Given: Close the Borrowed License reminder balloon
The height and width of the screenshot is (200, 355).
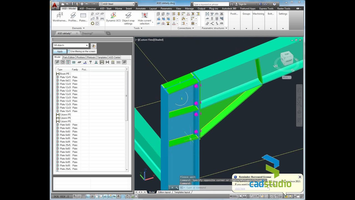Looking at the screenshot, I should click(x=300, y=177).
